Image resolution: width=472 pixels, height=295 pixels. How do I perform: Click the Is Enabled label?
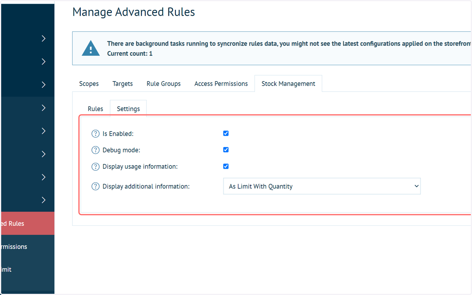[118, 134]
